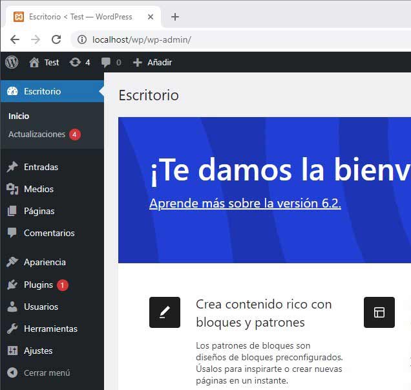Click the red 1 badge on Plugins
Screen dimensions: 411x390
tap(63, 285)
